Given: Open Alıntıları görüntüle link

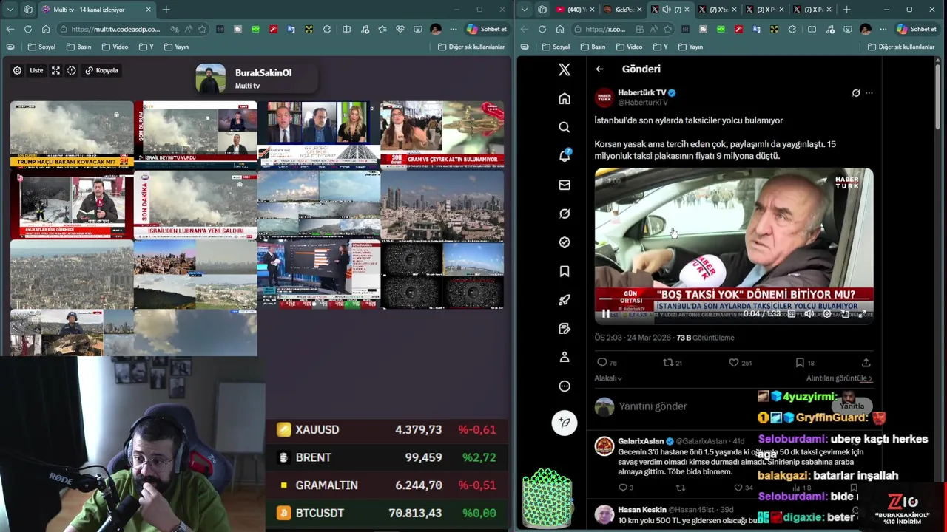Looking at the screenshot, I should tap(839, 378).
